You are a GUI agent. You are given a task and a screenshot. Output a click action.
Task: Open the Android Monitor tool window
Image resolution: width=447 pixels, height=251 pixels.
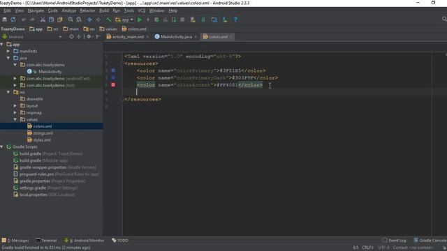[x=84, y=241]
